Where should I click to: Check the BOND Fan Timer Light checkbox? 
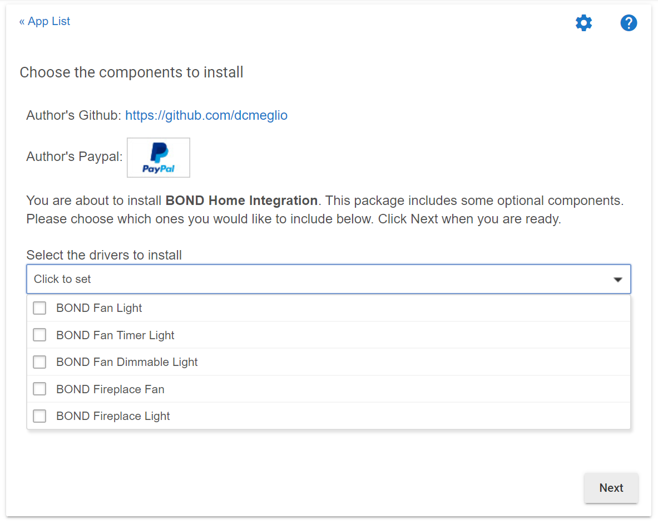pos(39,335)
